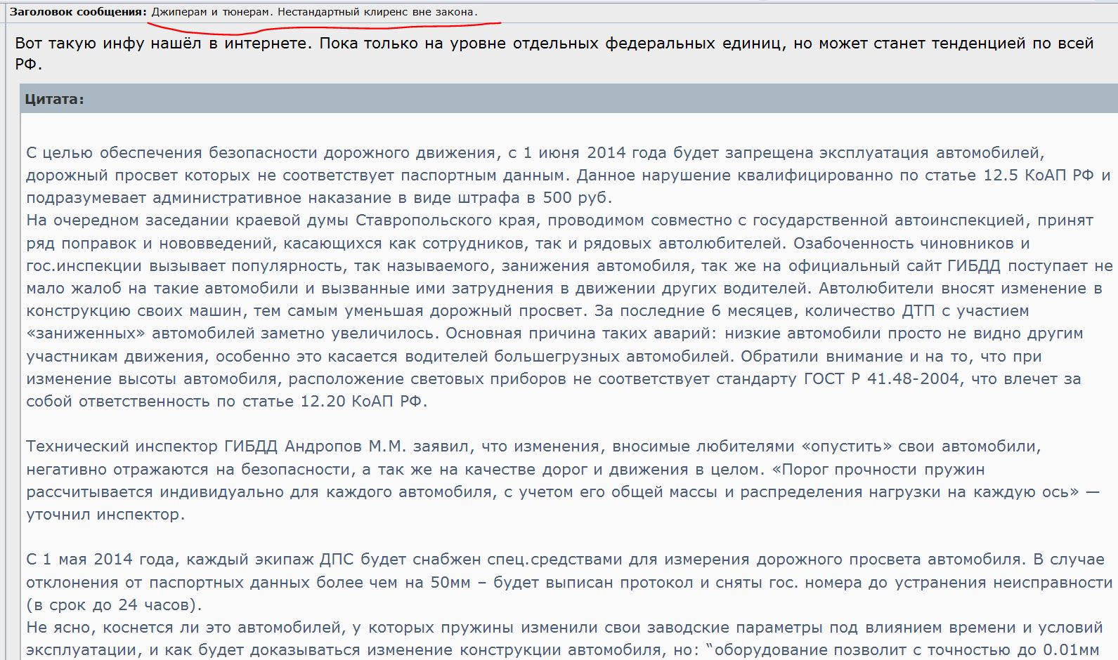Click the words "Ставропольского края"
This screenshot has height=660, width=1118.
tap(446, 220)
